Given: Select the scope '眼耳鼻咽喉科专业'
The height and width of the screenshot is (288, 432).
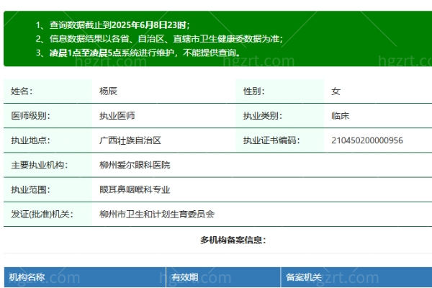Looking at the screenshot, I should [x=135, y=189].
